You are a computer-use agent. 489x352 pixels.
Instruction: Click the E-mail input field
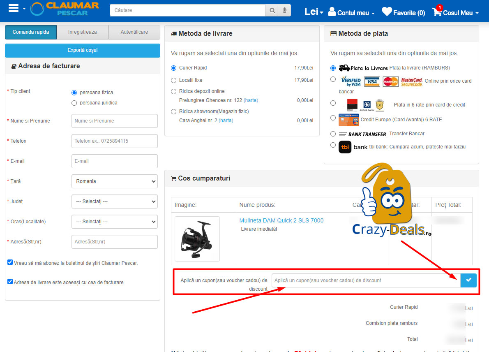click(115, 161)
